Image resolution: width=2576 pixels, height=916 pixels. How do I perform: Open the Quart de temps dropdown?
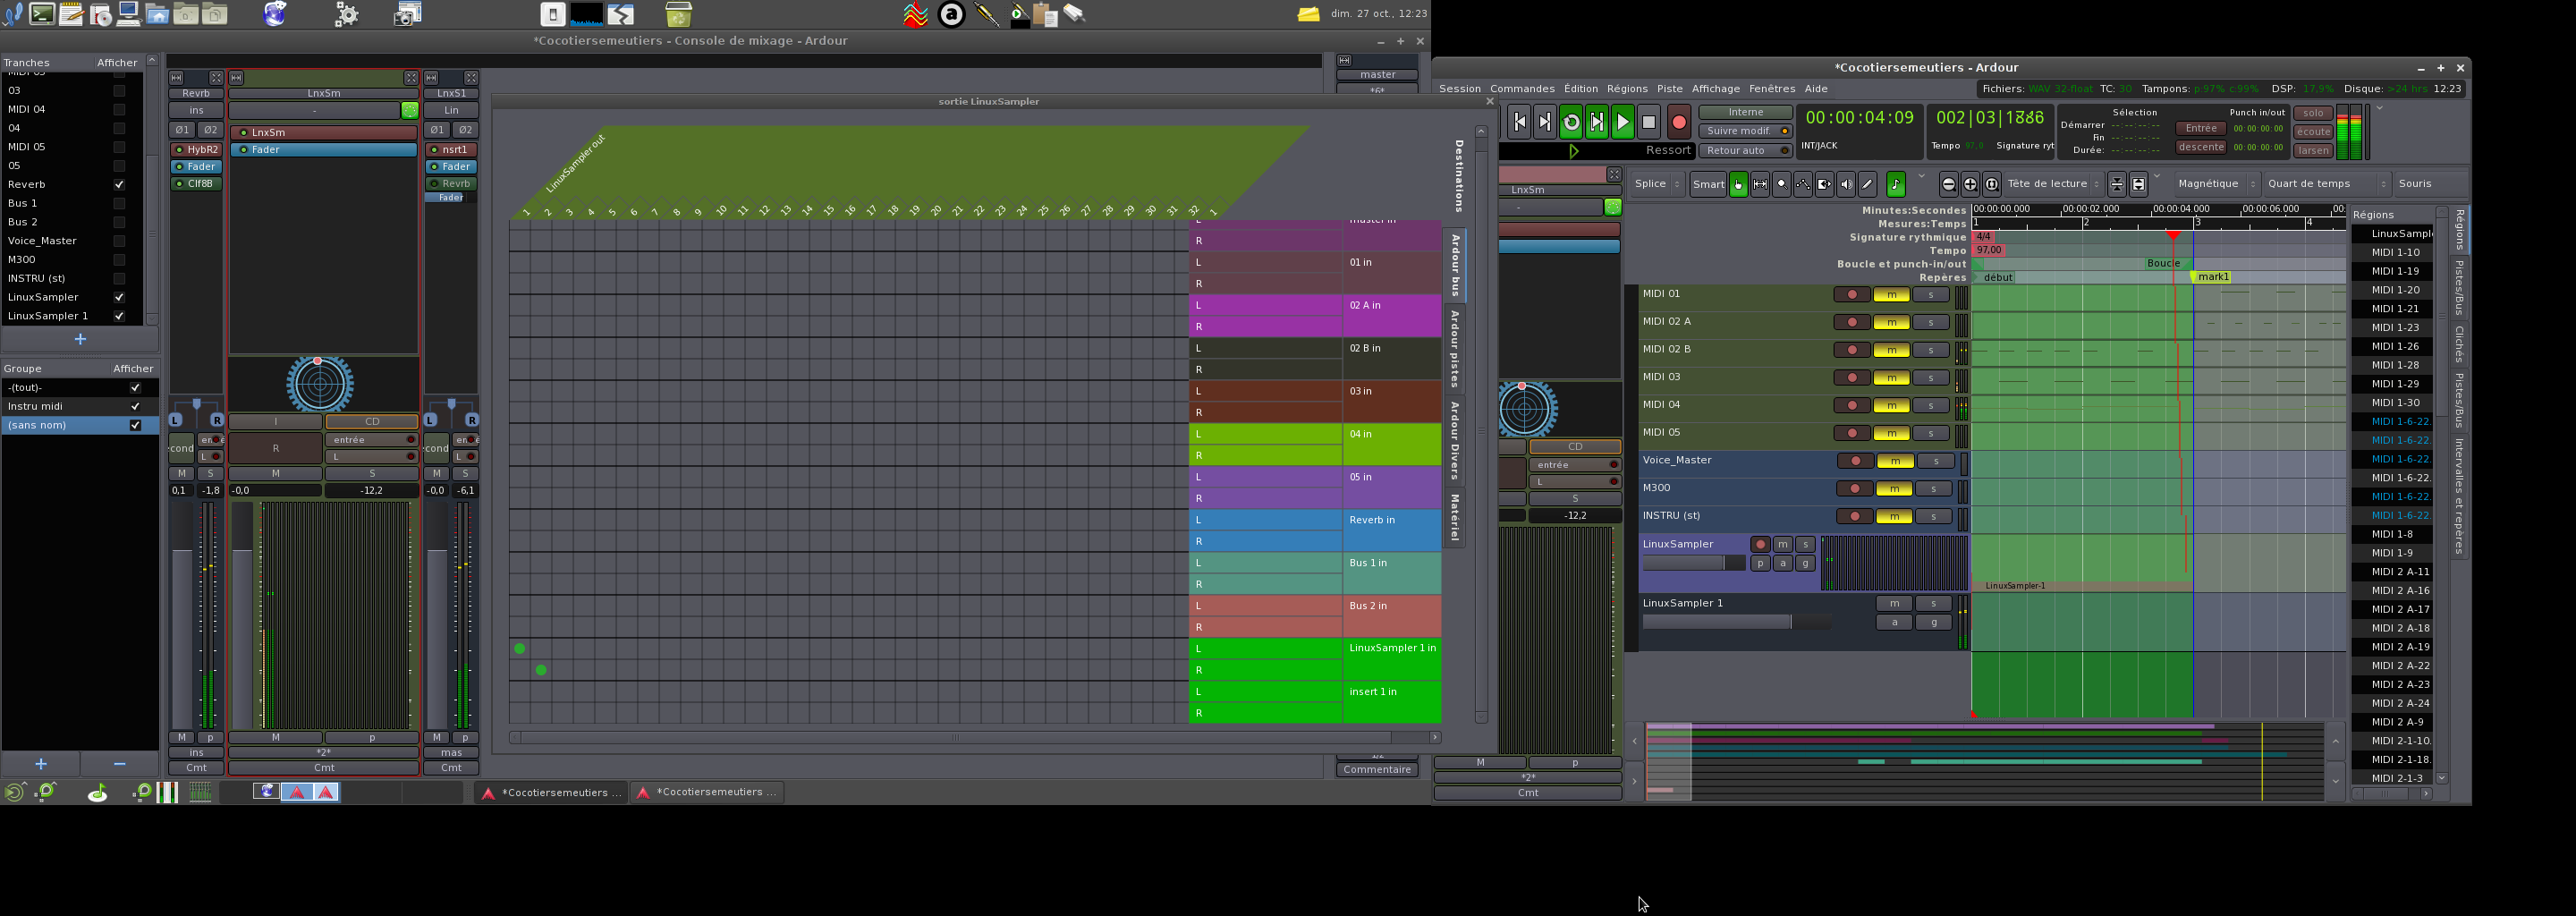(x=2326, y=184)
